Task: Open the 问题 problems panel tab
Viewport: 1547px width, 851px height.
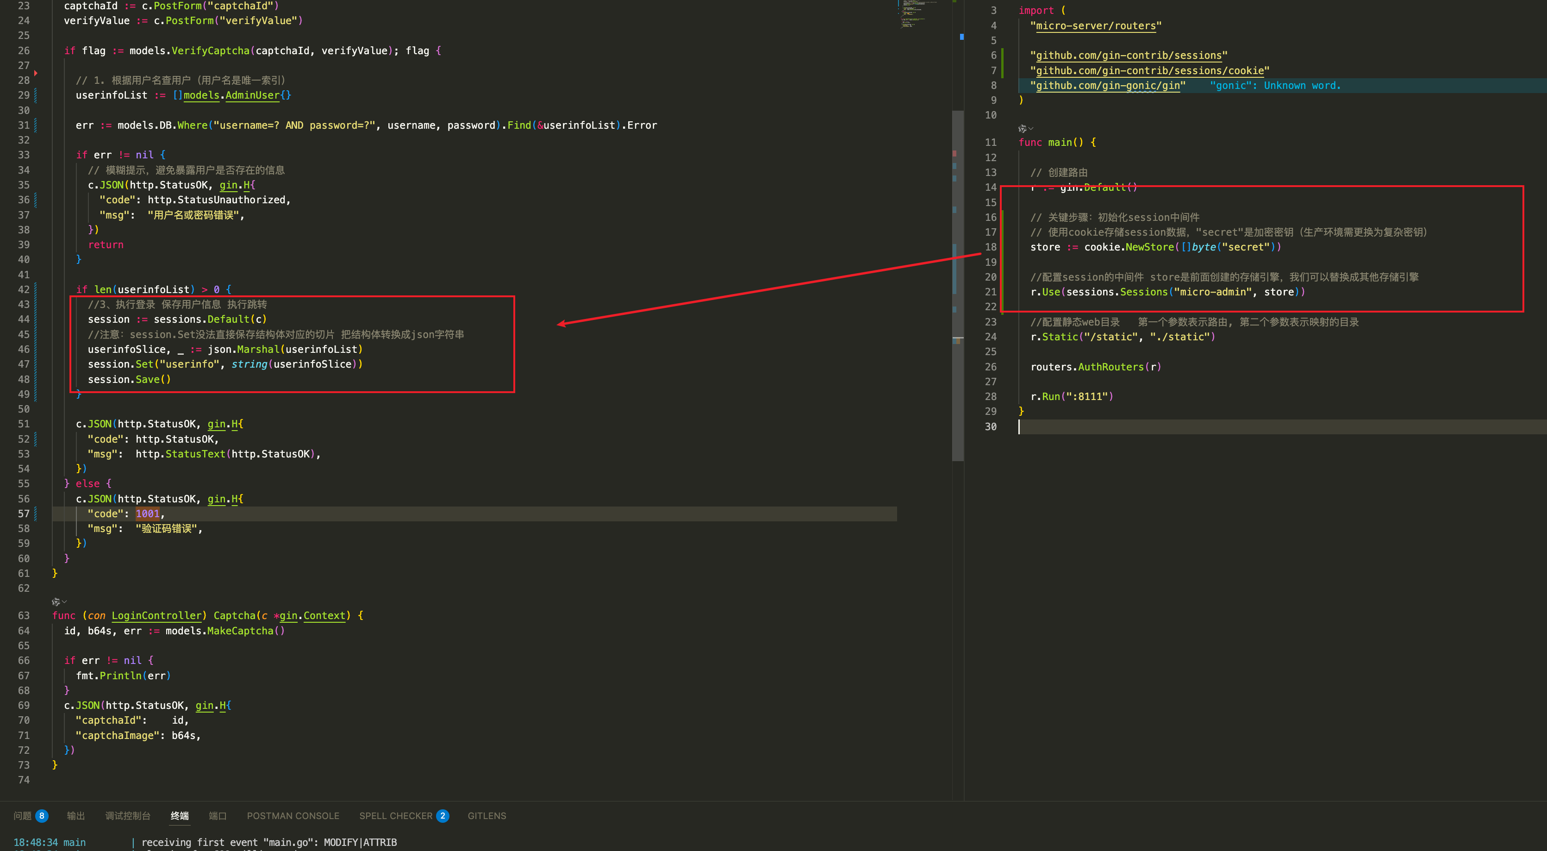Action: click(x=22, y=815)
